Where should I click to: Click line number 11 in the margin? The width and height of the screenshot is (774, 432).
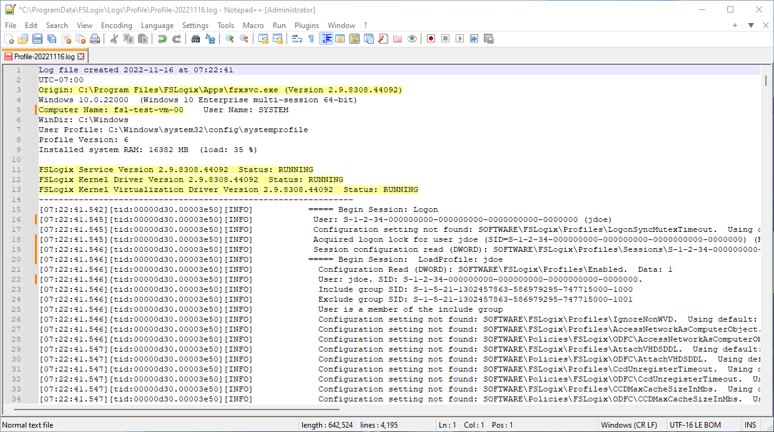(x=16, y=170)
